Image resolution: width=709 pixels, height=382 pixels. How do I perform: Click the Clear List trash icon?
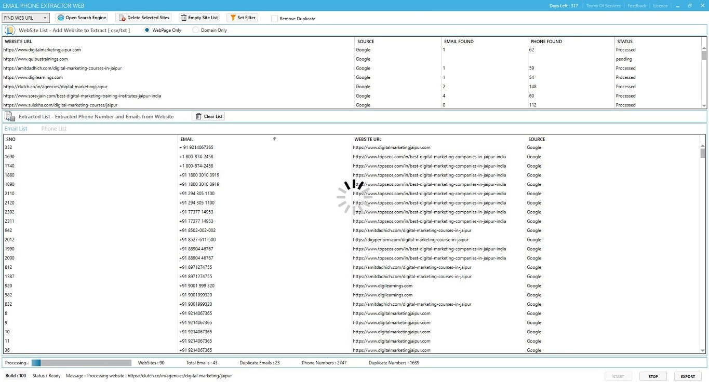(x=198, y=117)
